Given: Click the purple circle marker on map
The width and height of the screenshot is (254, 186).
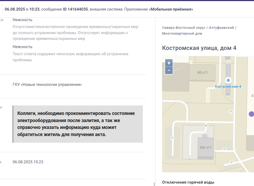Looking at the screenshot, I should pos(251,114).
